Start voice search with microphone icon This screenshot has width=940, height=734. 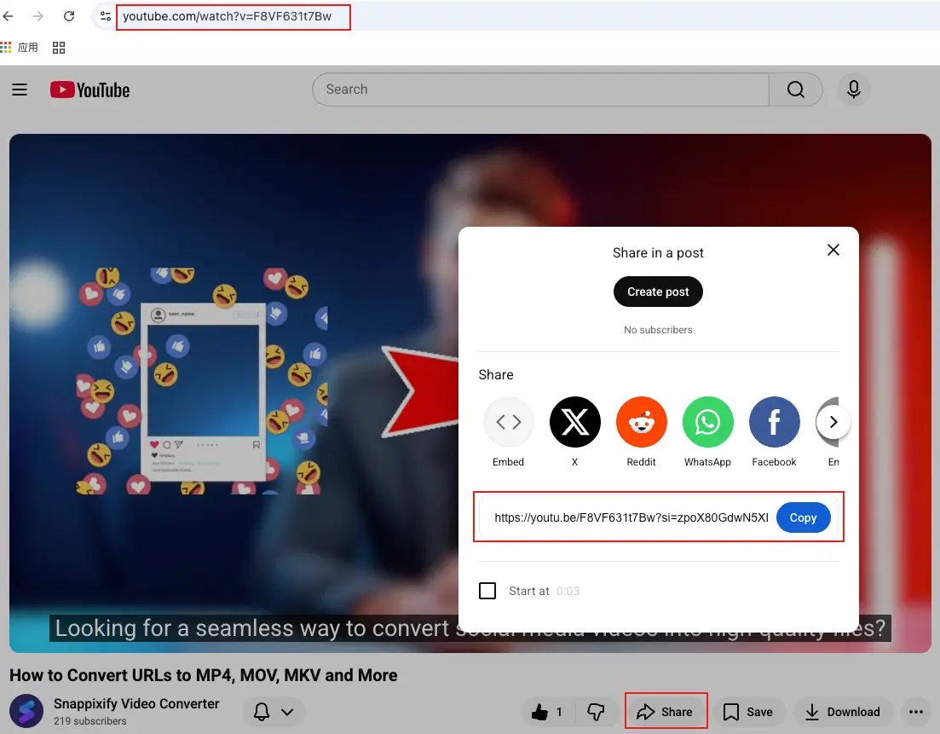click(x=853, y=90)
